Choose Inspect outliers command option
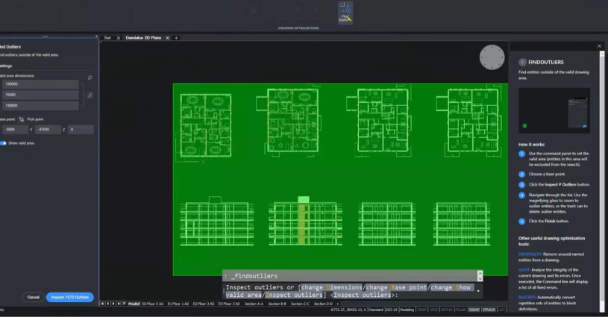The image size is (608, 317). pyautogui.click(x=295, y=295)
